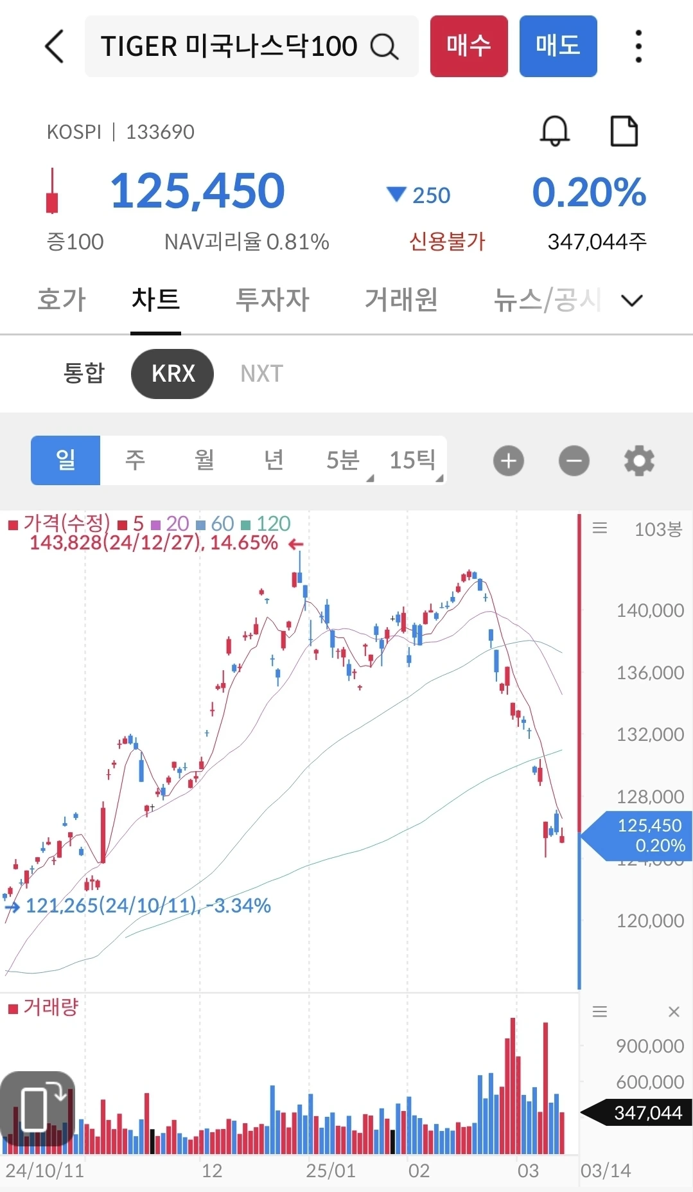Screen dimensions: 693x1192
Task: Open the 15틱 tick interval dropdown
Action: pyautogui.click(x=414, y=461)
